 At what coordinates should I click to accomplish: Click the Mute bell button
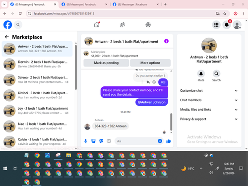(x=201, y=73)
